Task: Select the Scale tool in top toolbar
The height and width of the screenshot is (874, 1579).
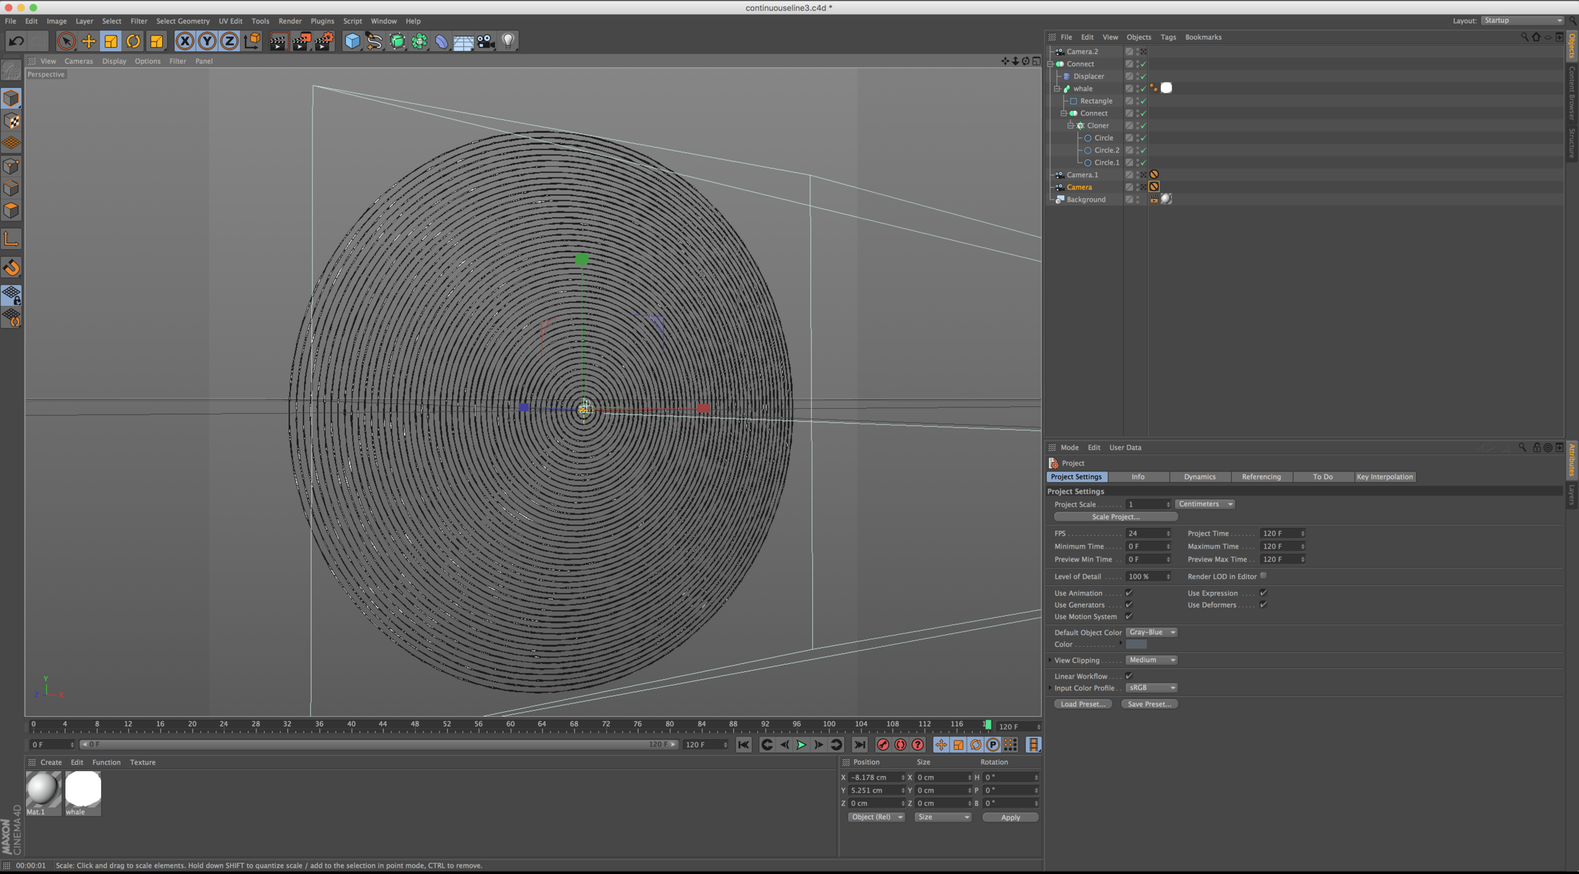Action: [x=111, y=42]
